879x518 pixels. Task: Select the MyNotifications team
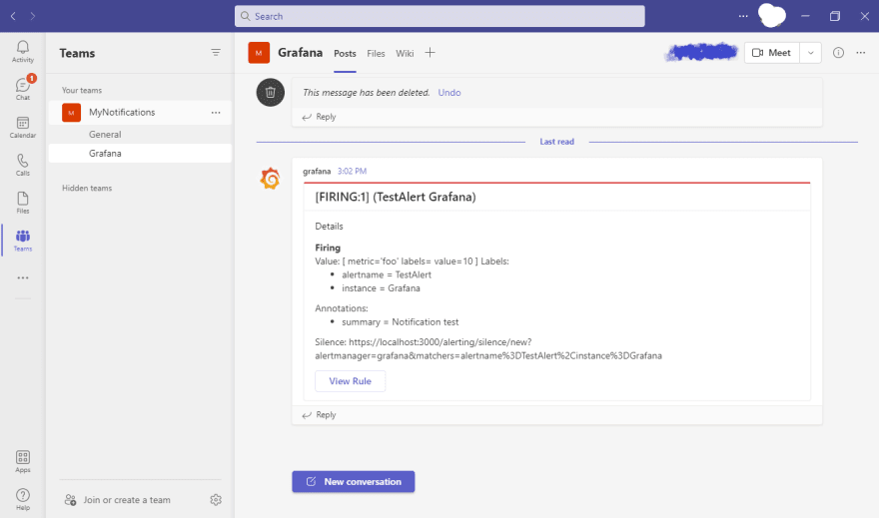coord(140,113)
